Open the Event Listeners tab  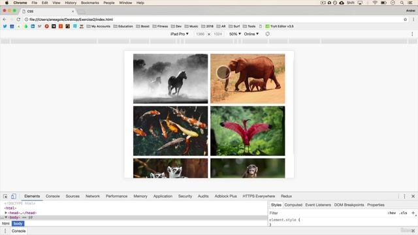coord(318,205)
